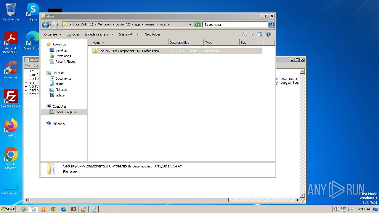Click the WinRAR taskbar button
Image resolution: width=379 pixels, height=213 pixels.
(x=74, y=209)
